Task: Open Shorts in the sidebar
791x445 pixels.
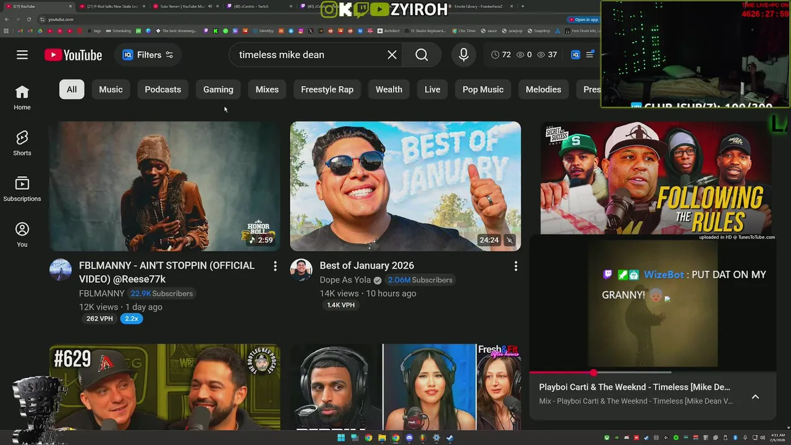Action: (x=22, y=144)
